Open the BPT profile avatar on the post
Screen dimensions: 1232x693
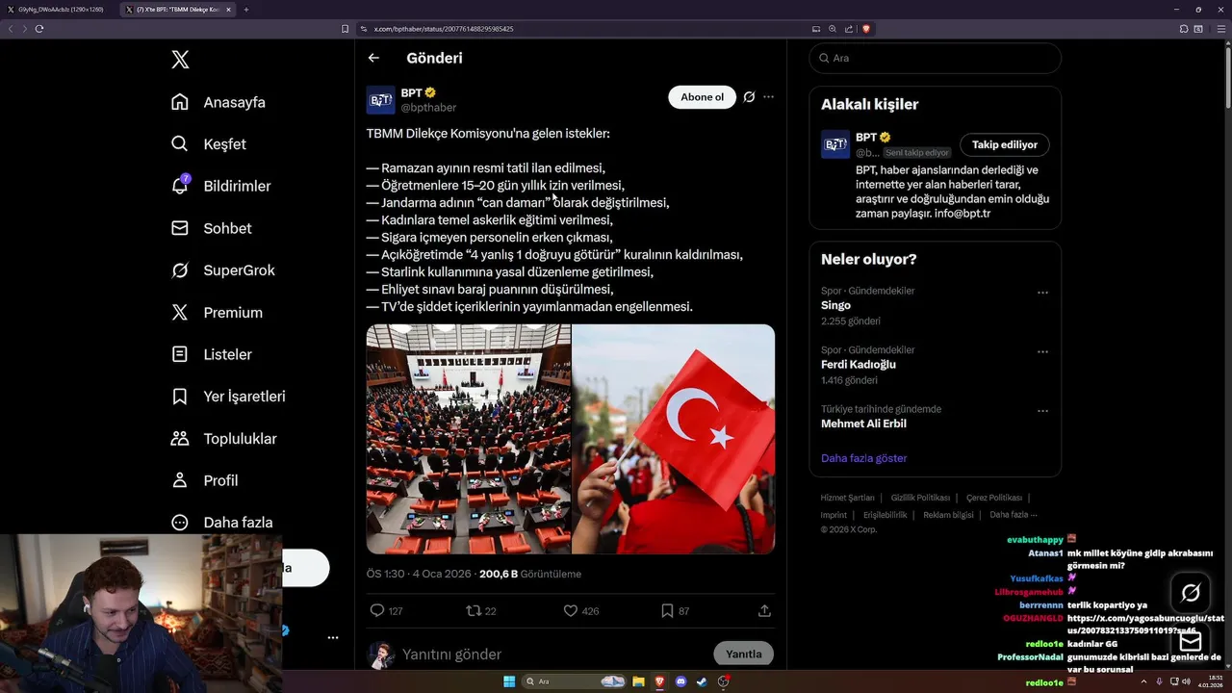tap(380, 100)
